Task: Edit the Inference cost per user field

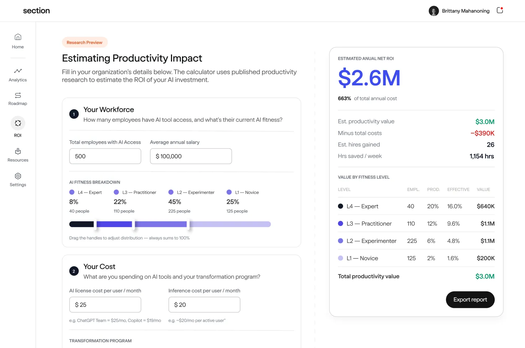Action: 204,305
